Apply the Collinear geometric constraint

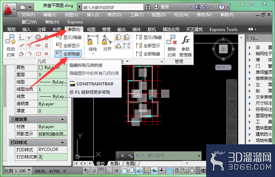[x=30, y=37]
